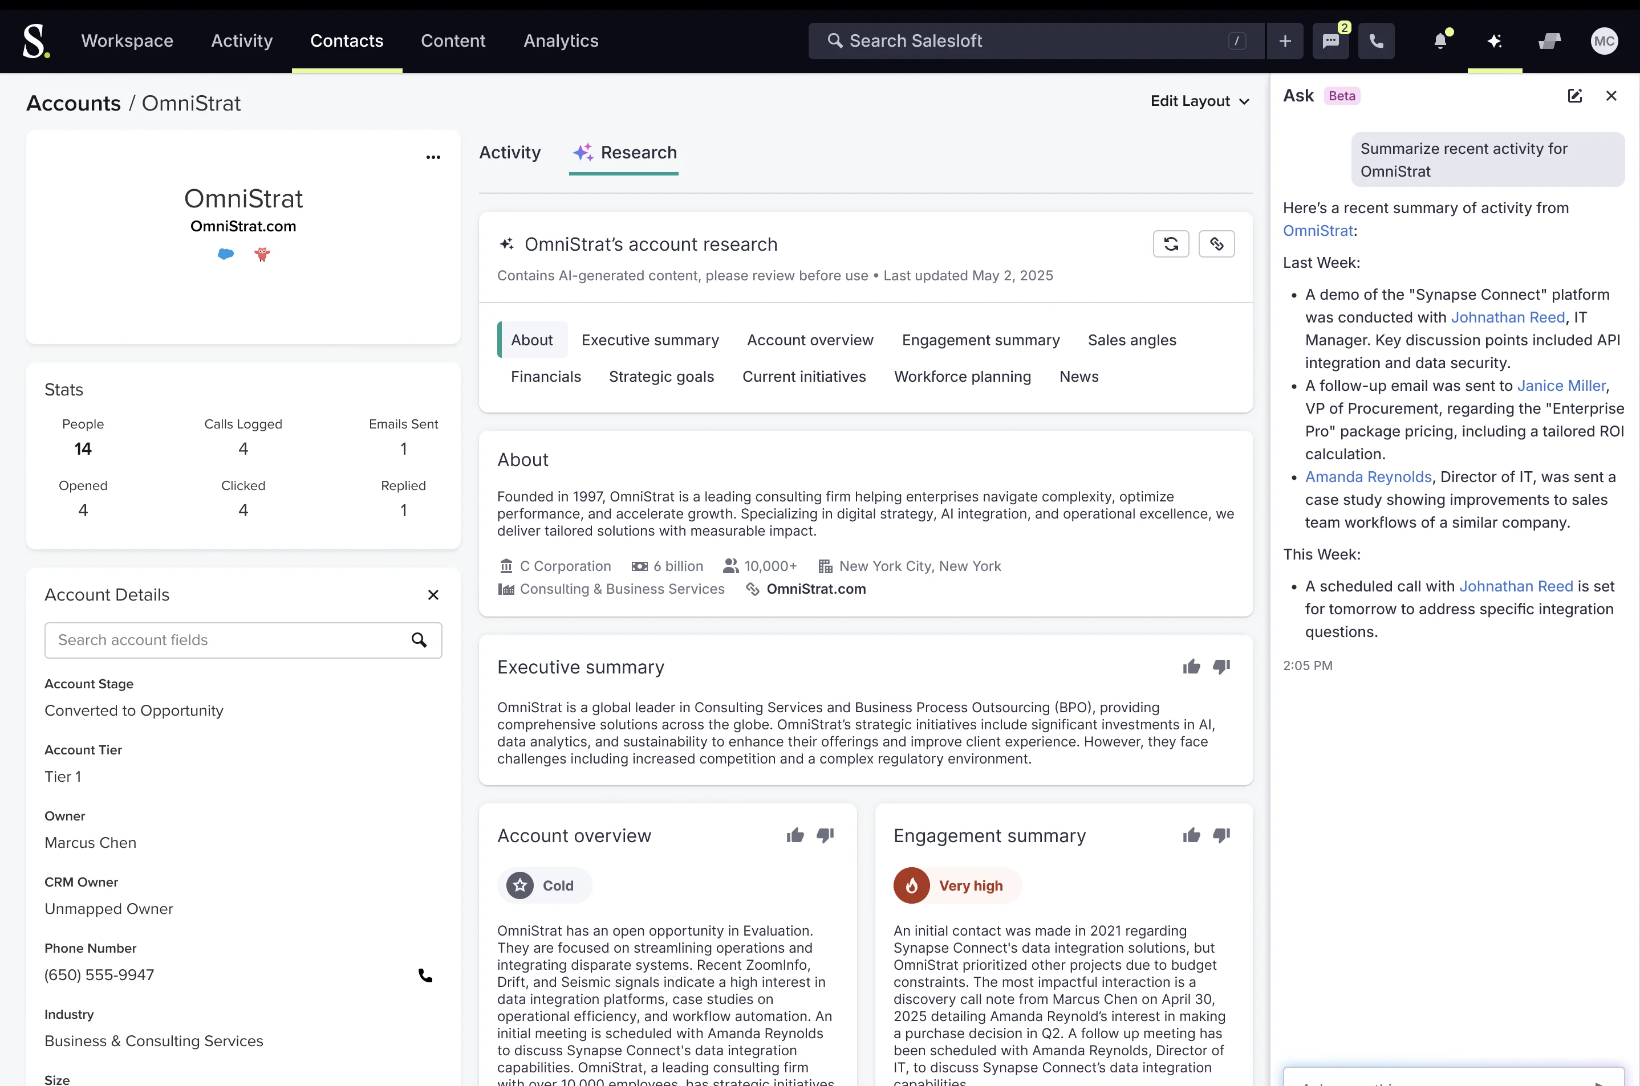Open the Financials section
Screen dimensions: 1640x1086
coord(546,377)
